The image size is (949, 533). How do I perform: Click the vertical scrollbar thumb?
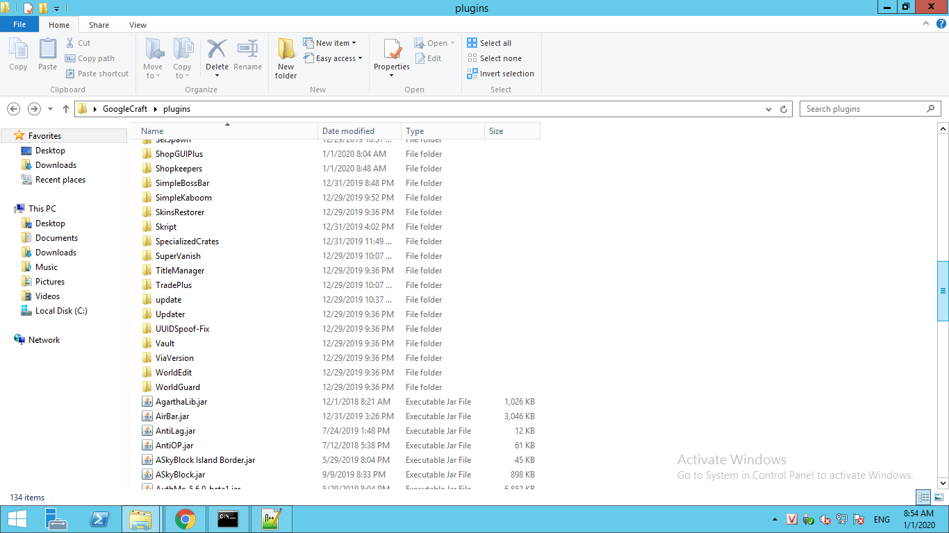click(x=943, y=290)
